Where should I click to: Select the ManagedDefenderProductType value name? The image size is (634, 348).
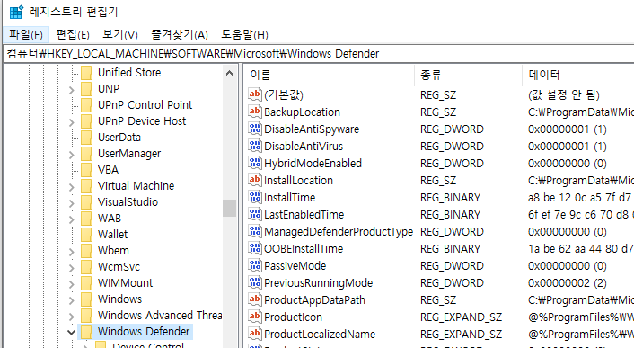tap(339, 231)
